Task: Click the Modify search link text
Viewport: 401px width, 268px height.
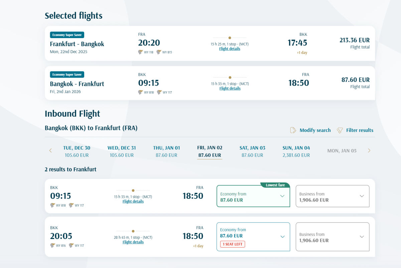Action: click(315, 130)
